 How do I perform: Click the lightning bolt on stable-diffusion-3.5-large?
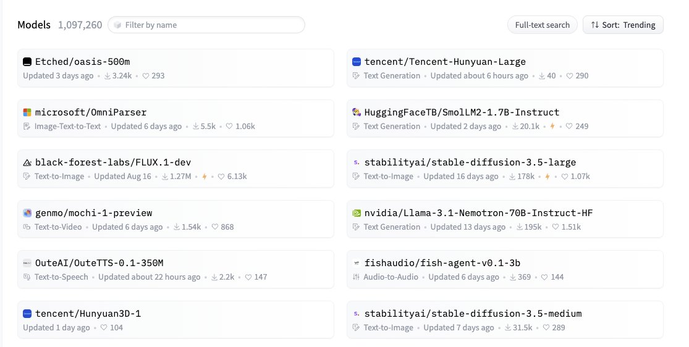547,177
